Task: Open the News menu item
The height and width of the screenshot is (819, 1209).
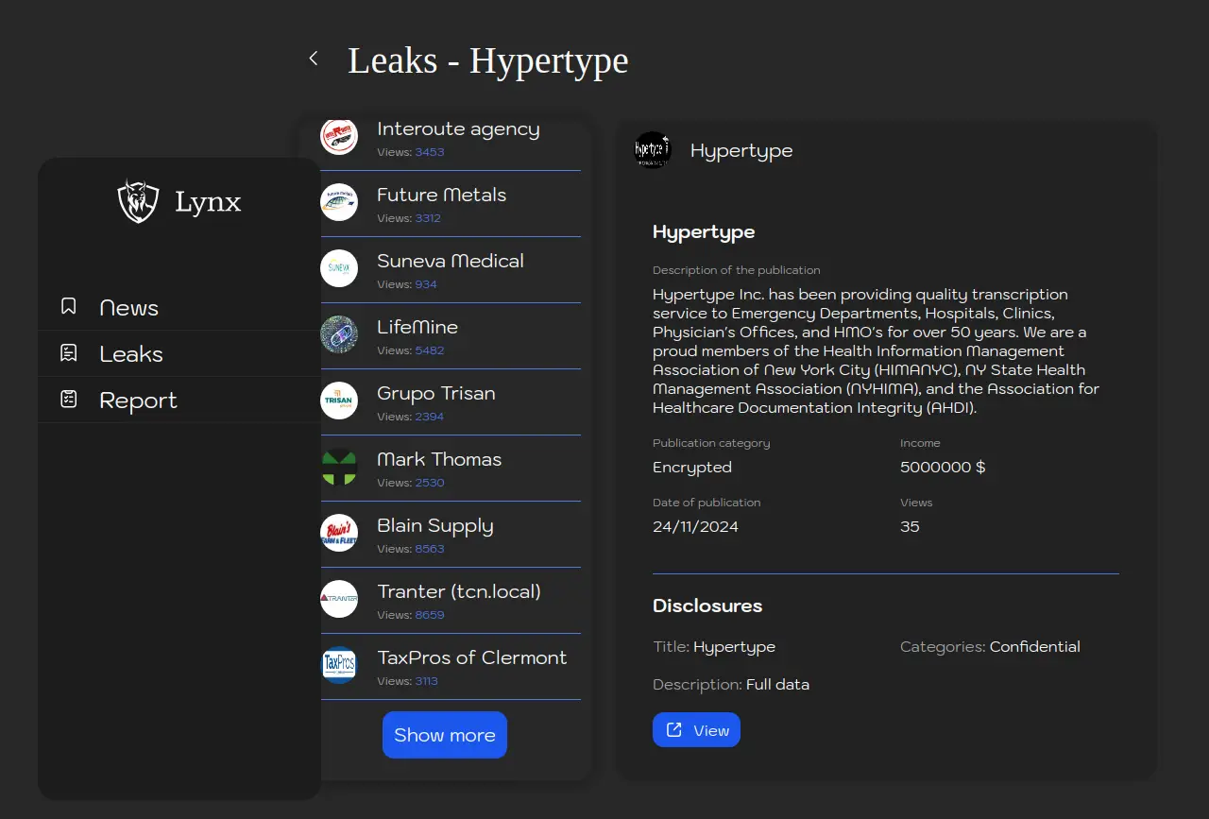Action: (129, 308)
